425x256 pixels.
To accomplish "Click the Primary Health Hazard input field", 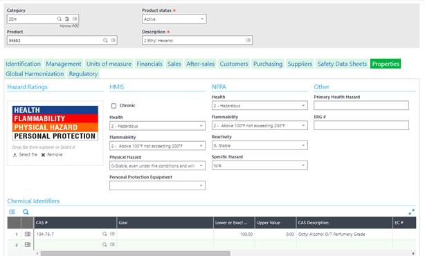I will tap(361, 105).
